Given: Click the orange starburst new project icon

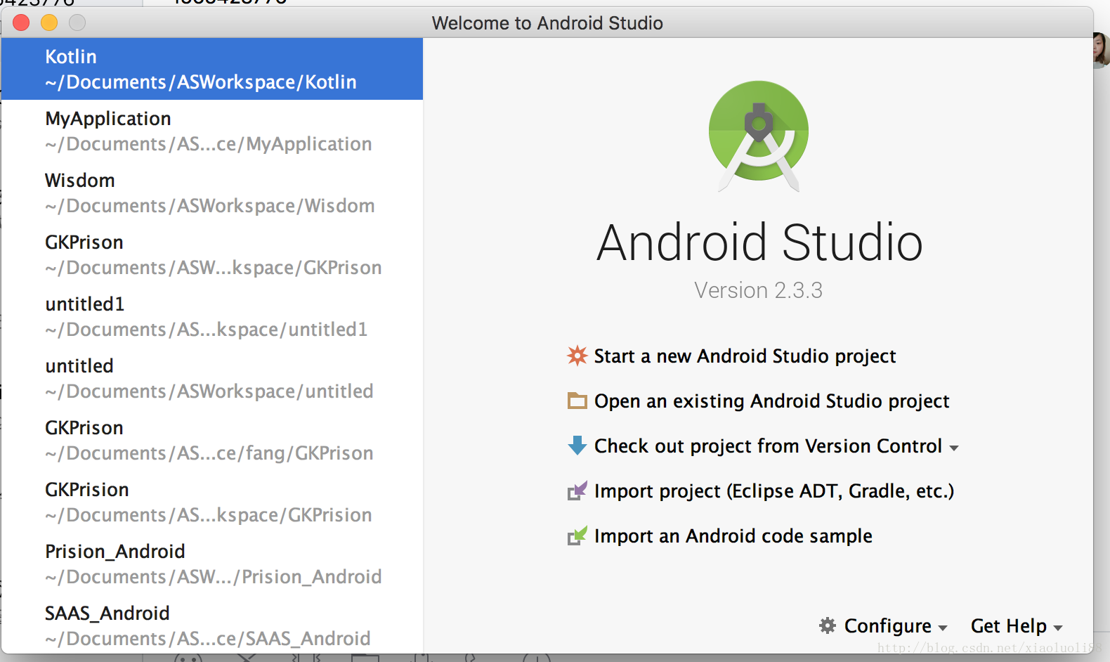Looking at the screenshot, I should (577, 356).
